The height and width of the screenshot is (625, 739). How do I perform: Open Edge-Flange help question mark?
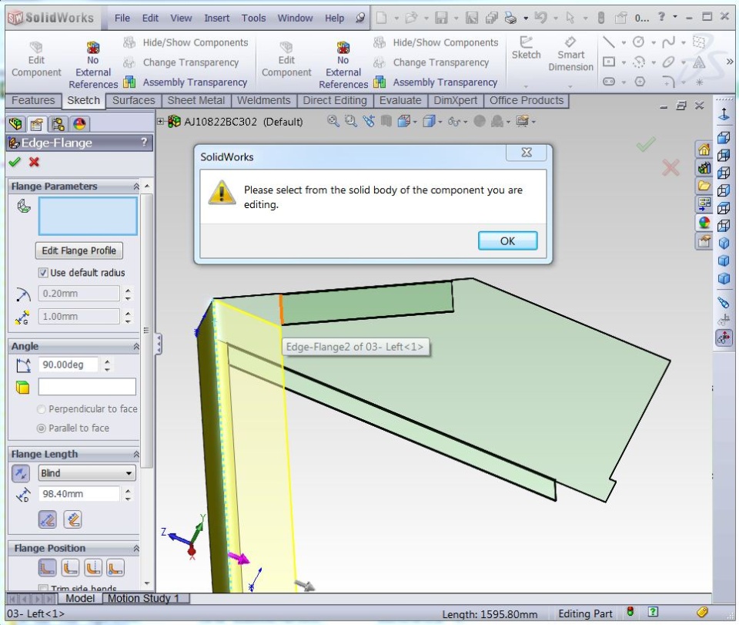(144, 142)
